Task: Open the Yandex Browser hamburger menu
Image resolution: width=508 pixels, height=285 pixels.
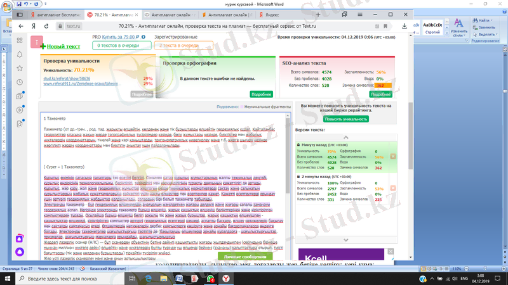Action: [360, 15]
